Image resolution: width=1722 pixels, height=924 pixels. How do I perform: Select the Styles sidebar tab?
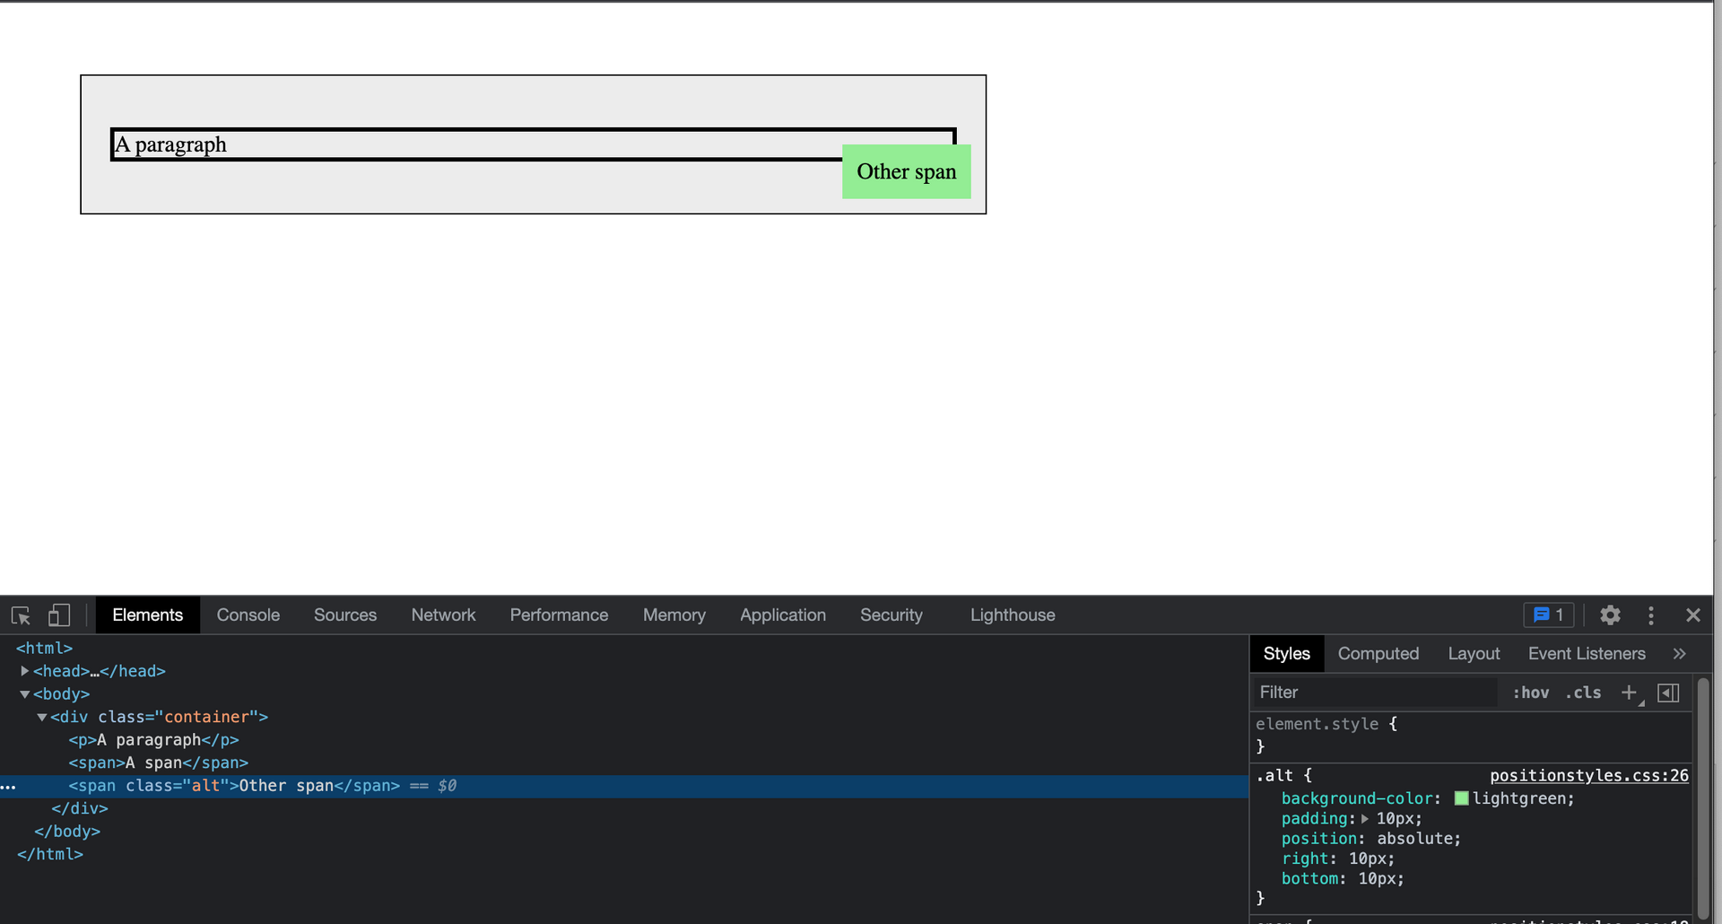coord(1286,654)
